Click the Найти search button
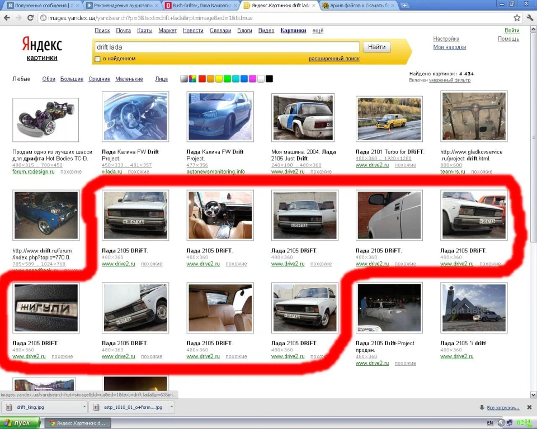 (x=376, y=47)
